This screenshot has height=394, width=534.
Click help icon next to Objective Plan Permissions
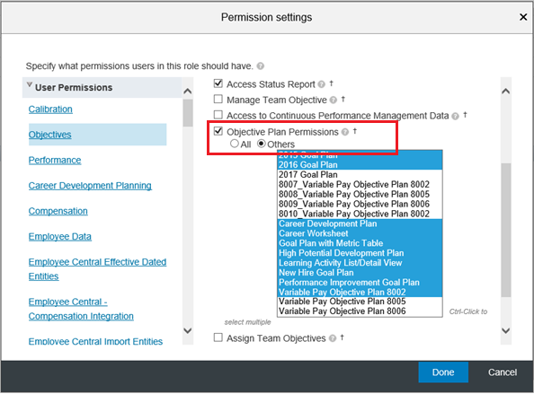click(x=345, y=132)
